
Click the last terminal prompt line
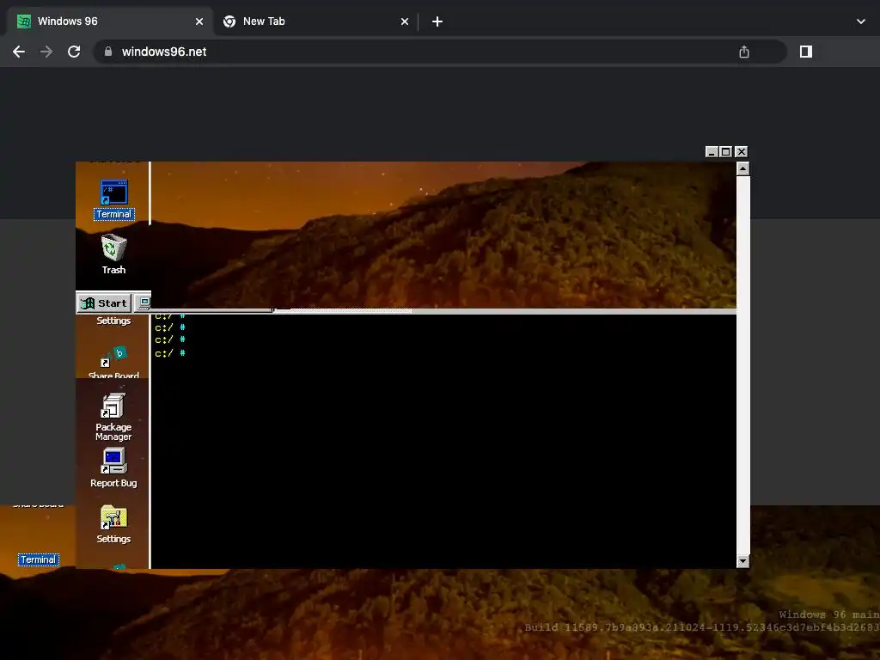(170, 353)
